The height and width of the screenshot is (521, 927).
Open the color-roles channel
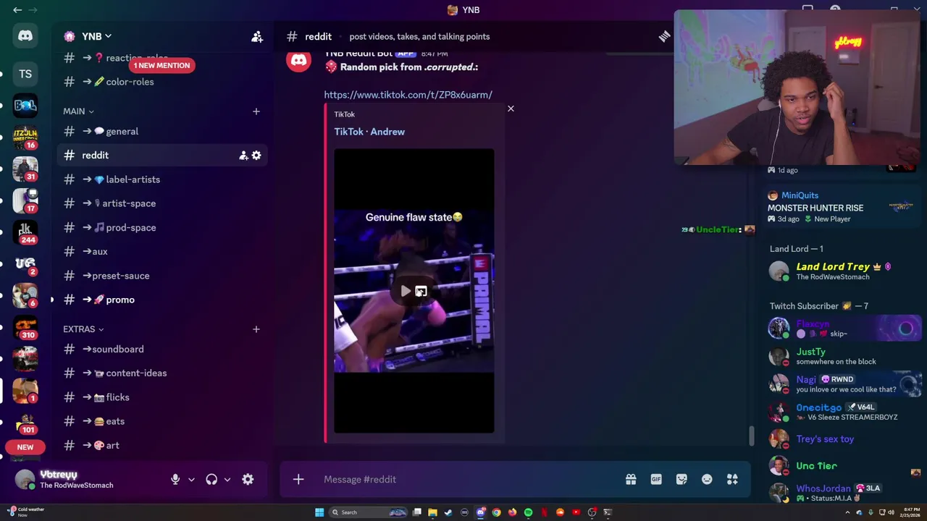coord(162,82)
